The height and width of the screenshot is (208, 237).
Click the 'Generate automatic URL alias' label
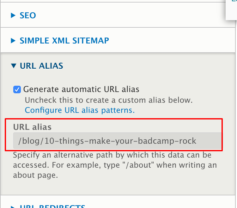coord(81,89)
